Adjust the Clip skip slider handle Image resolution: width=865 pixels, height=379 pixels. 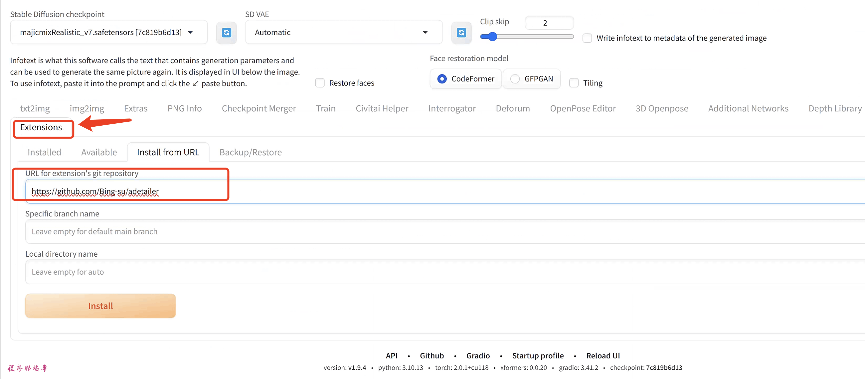point(492,37)
